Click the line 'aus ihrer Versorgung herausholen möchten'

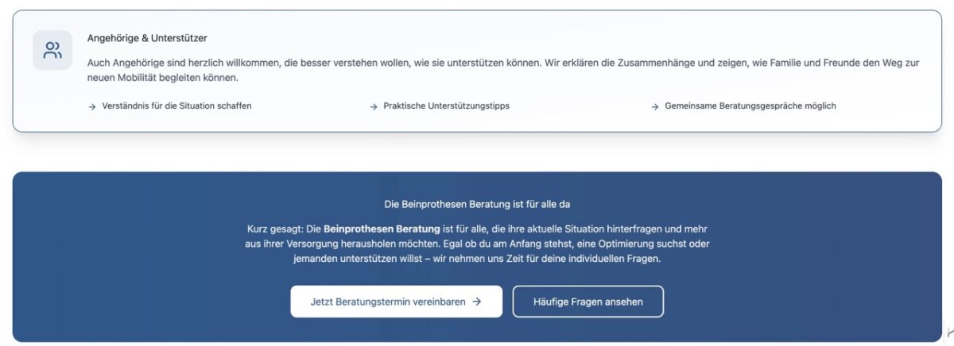coord(350,244)
